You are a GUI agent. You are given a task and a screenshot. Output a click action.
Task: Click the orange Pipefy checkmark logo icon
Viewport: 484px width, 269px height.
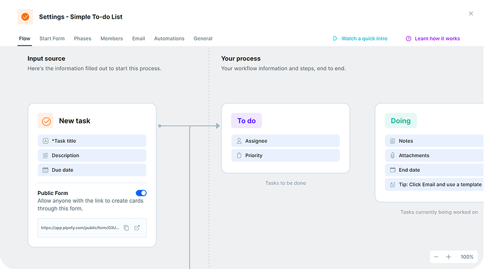click(x=25, y=17)
